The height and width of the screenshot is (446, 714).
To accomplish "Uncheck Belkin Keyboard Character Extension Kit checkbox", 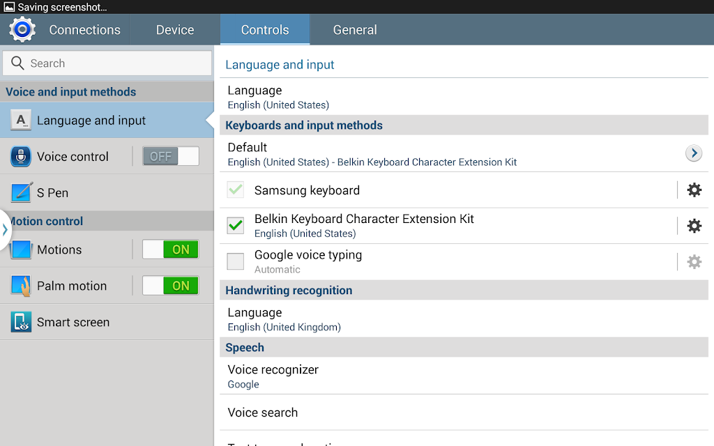I will 236,226.
